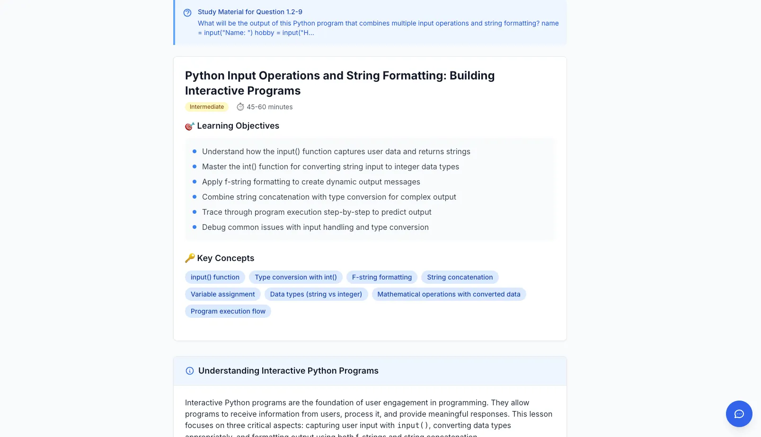The image size is (761, 437).
Task: Open Study Material for Question 1.2-9 link
Action: 250,12
